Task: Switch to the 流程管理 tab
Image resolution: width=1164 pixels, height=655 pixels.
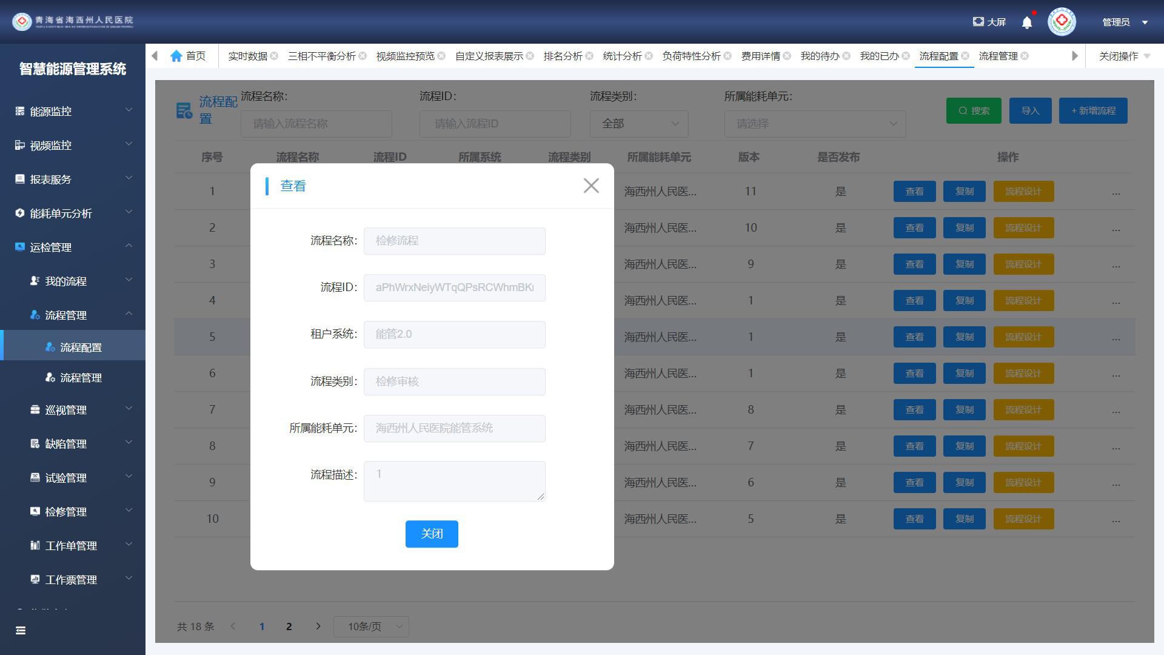Action: click(998, 56)
